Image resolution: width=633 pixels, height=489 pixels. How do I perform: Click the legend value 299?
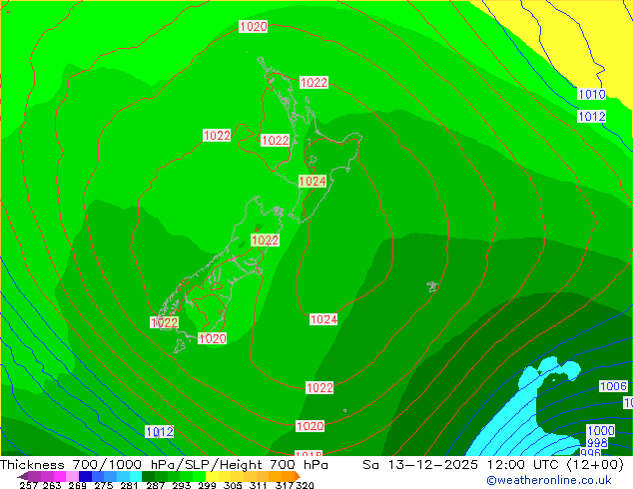207,485
